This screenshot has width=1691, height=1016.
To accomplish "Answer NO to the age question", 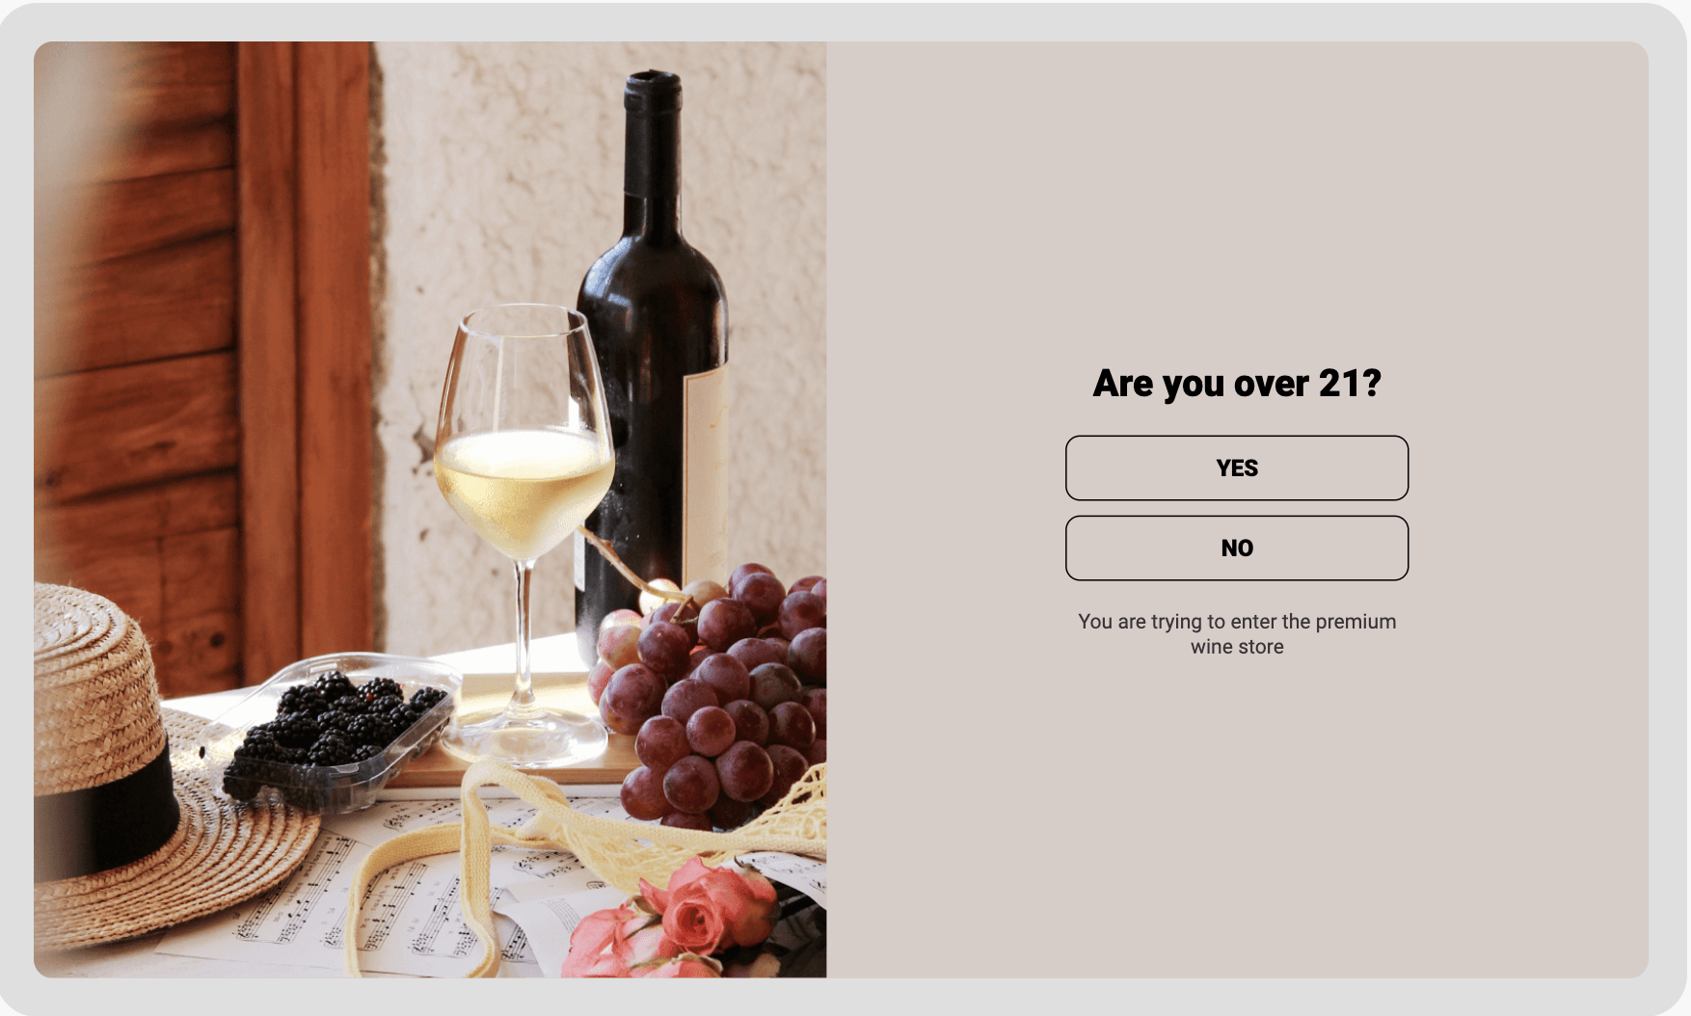I will (1237, 548).
